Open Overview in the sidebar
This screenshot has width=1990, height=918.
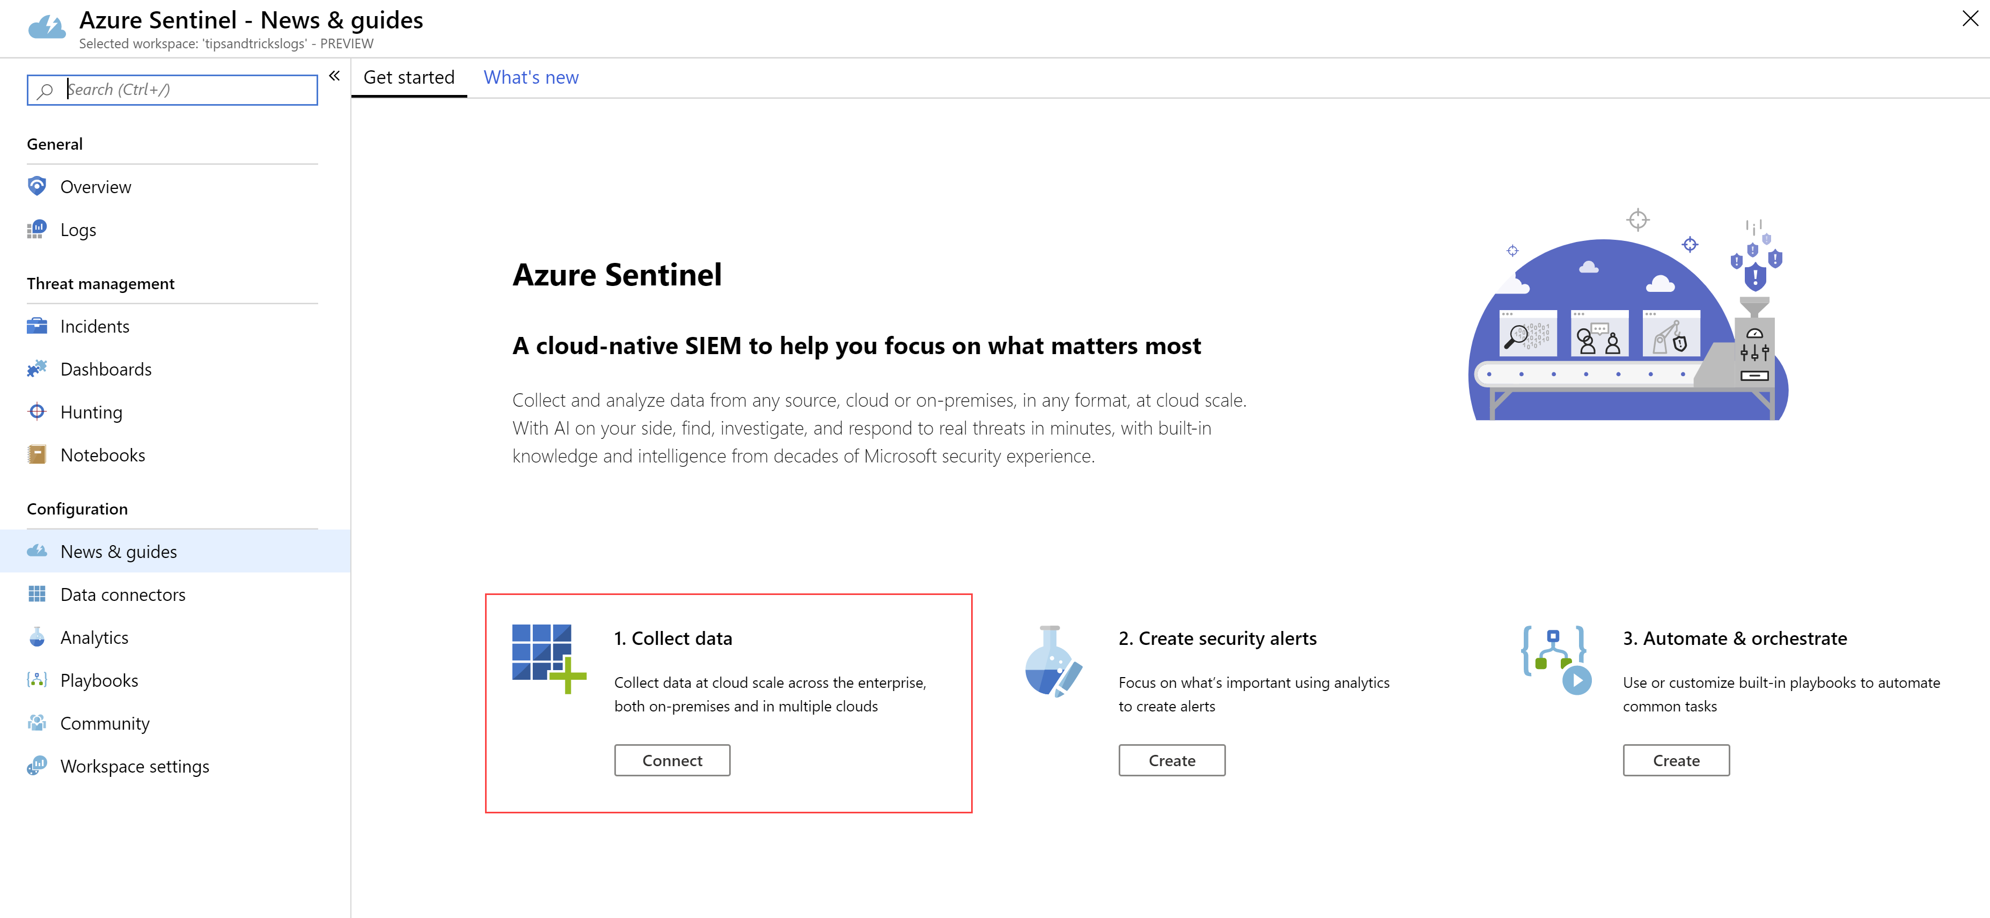click(175, 186)
